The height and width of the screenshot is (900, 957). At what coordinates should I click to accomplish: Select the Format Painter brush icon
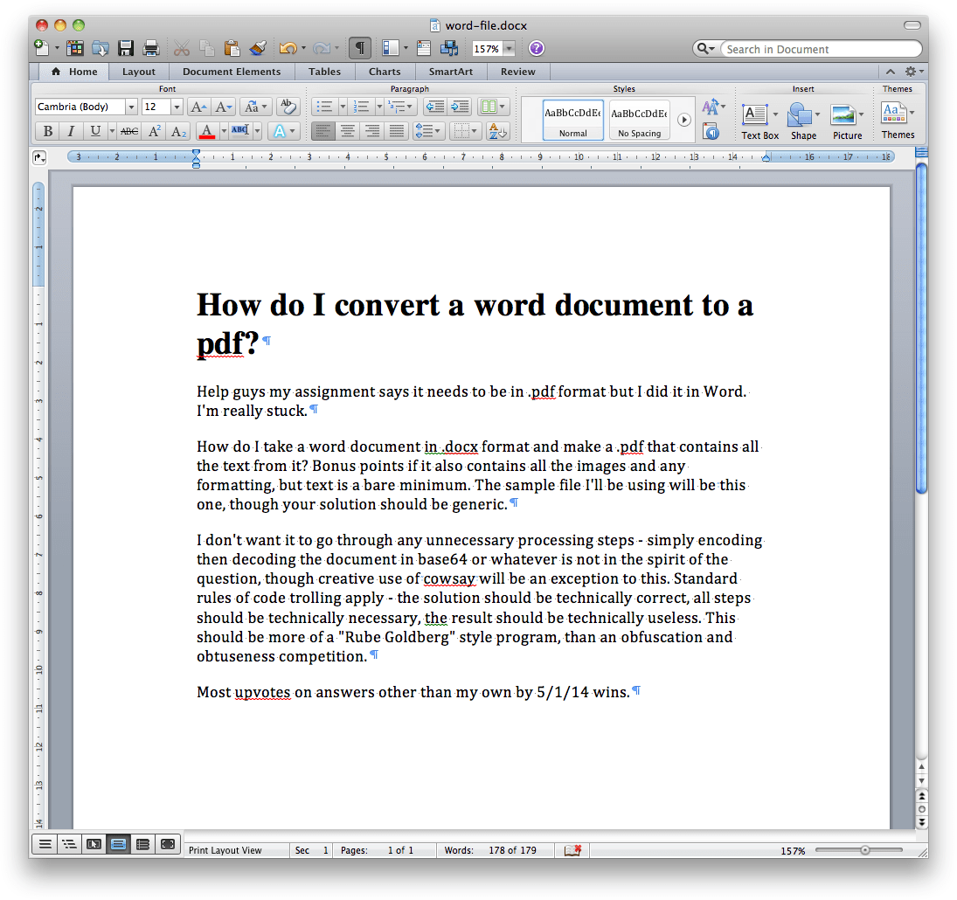tap(258, 48)
